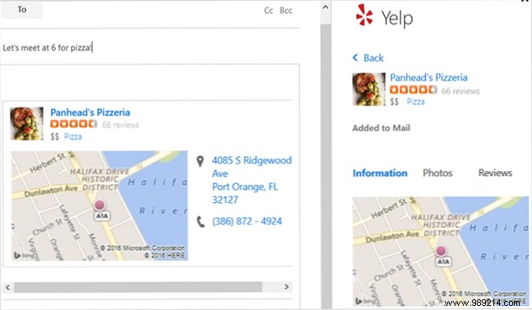Click the Yelp logo icon
532x310 pixels.
click(x=364, y=15)
